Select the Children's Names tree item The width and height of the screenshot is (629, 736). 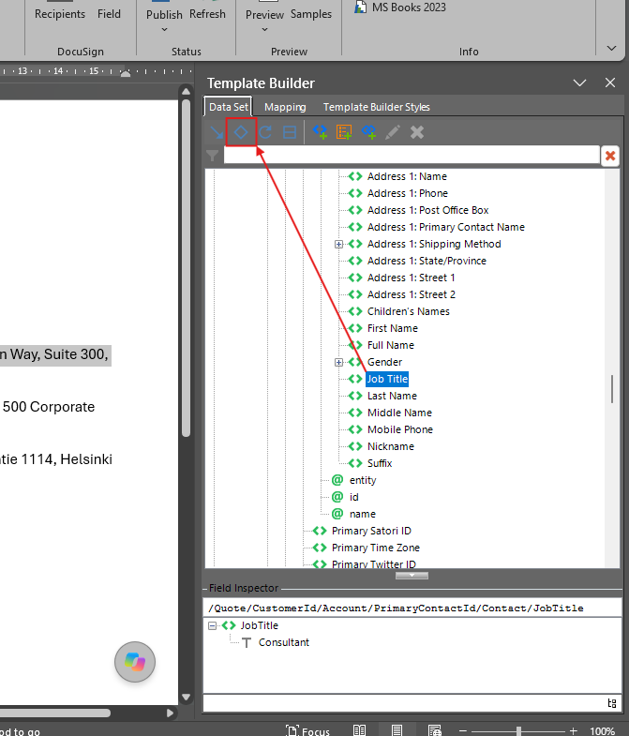point(409,311)
